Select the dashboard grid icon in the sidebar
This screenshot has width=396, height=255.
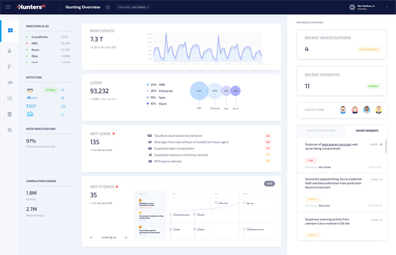pyautogui.click(x=10, y=30)
